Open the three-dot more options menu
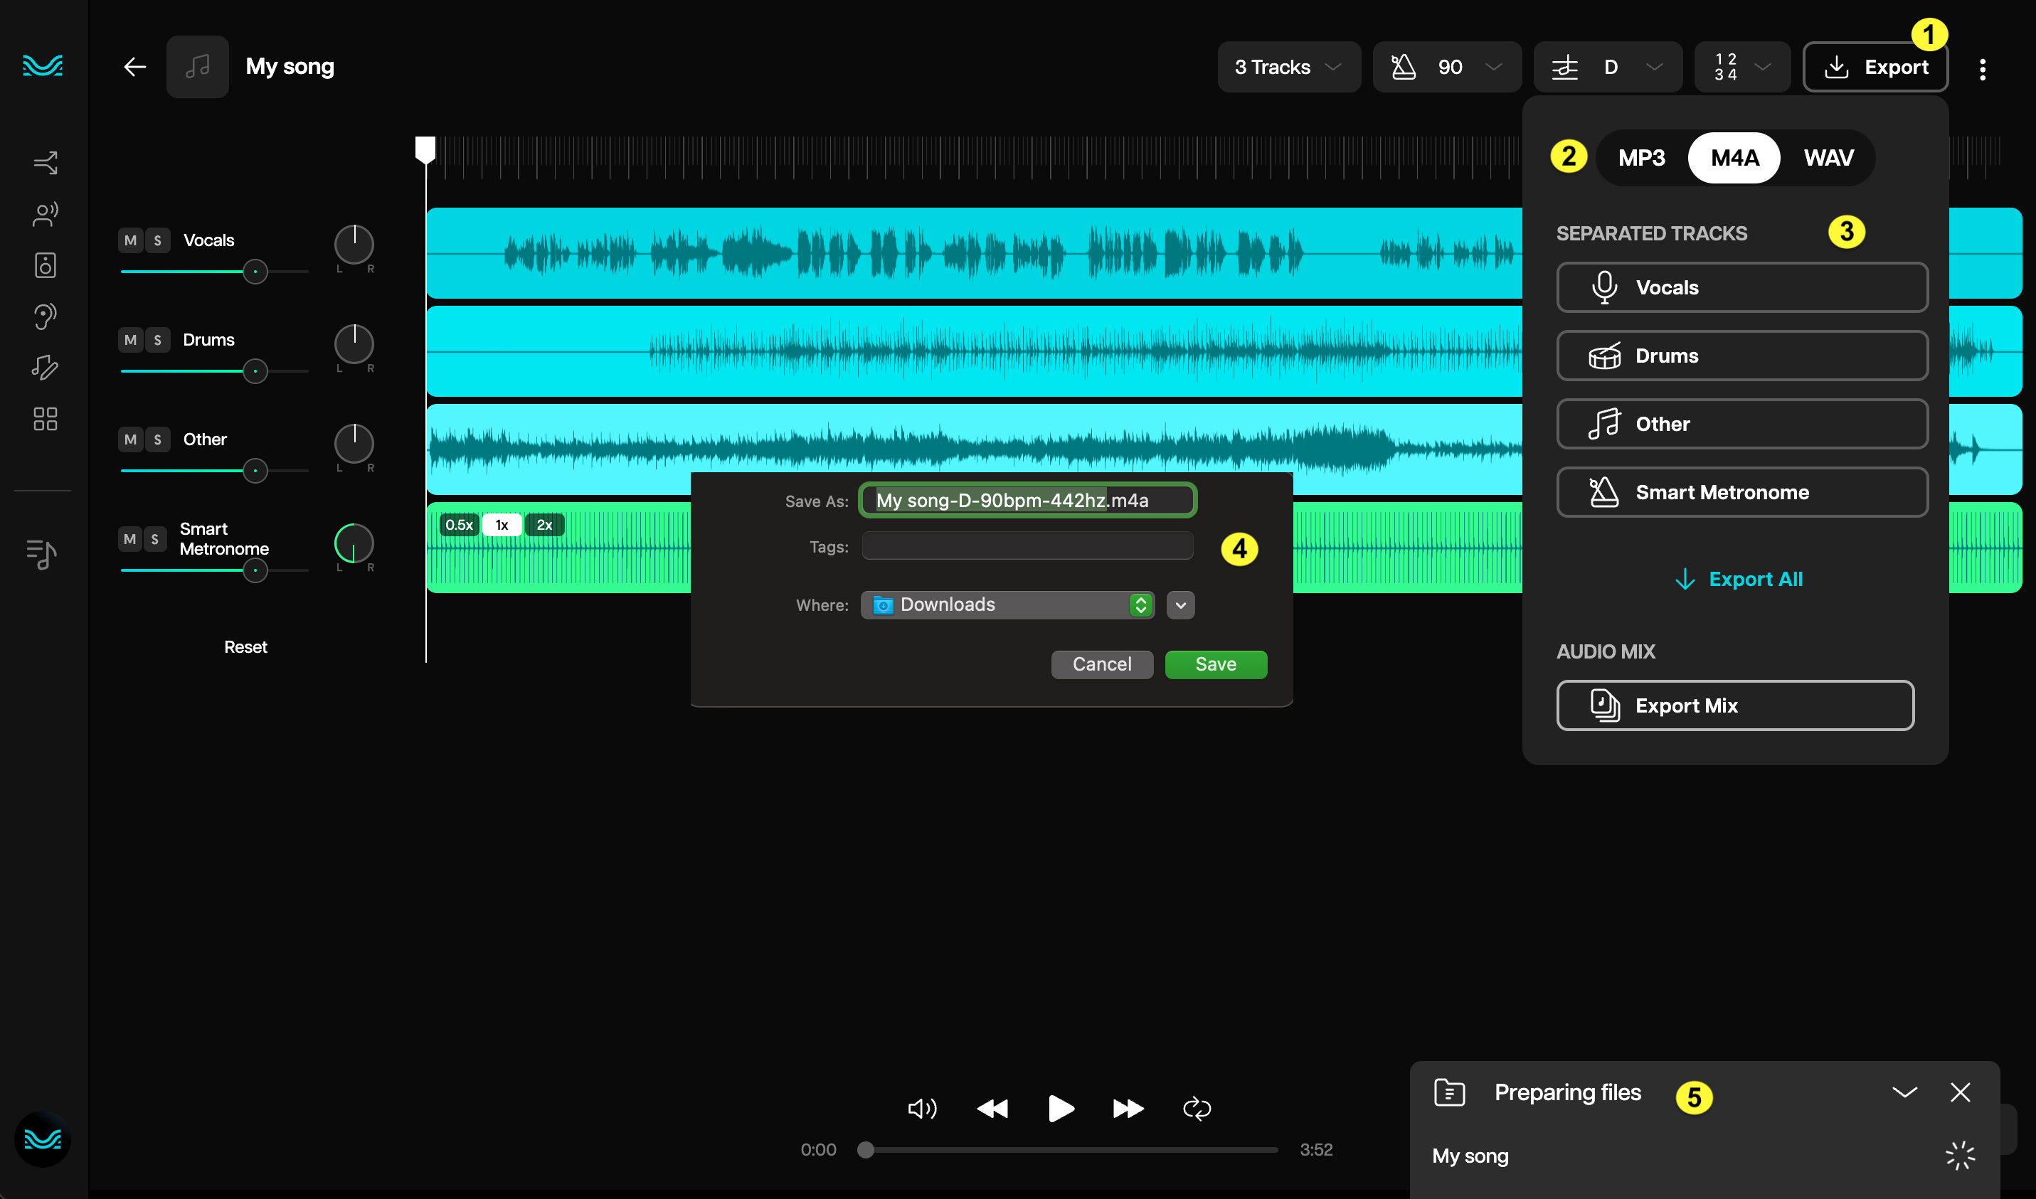 click(1982, 69)
